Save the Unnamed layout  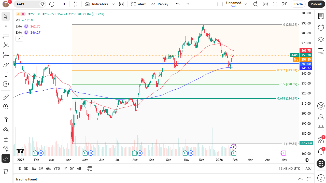[x=233, y=6]
